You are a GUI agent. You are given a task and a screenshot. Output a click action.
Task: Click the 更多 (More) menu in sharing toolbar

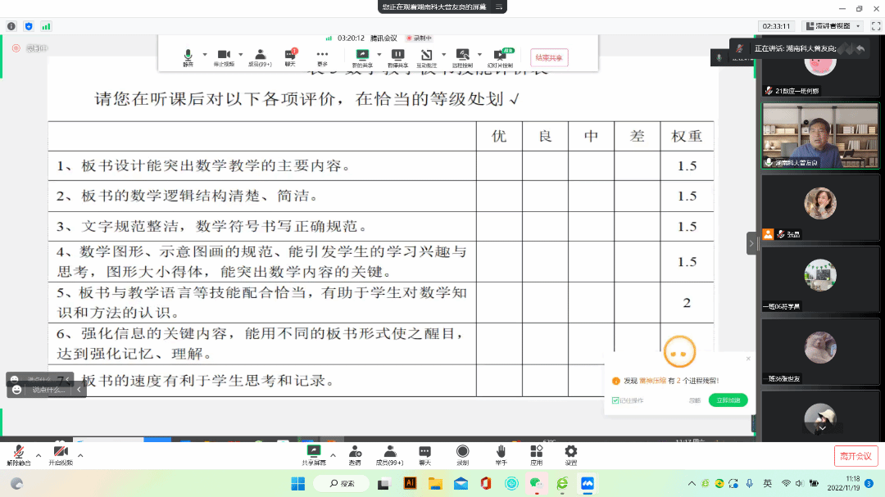[x=322, y=57]
